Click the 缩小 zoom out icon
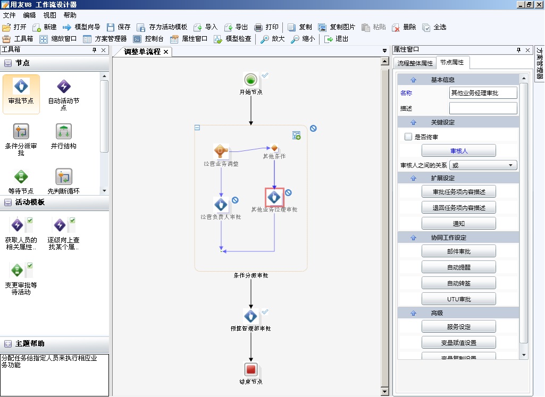Viewport: 545px width, 397px height. (x=295, y=39)
